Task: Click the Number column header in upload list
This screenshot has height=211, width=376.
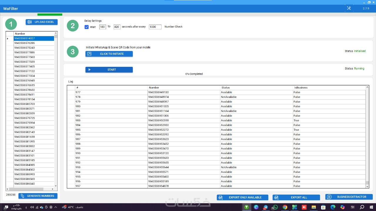Action: tap(34, 34)
